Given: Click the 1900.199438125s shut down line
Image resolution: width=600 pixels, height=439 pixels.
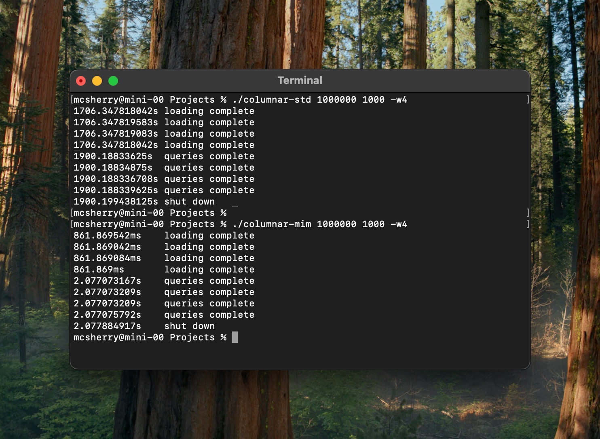Looking at the screenshot, I should [144, 202].
